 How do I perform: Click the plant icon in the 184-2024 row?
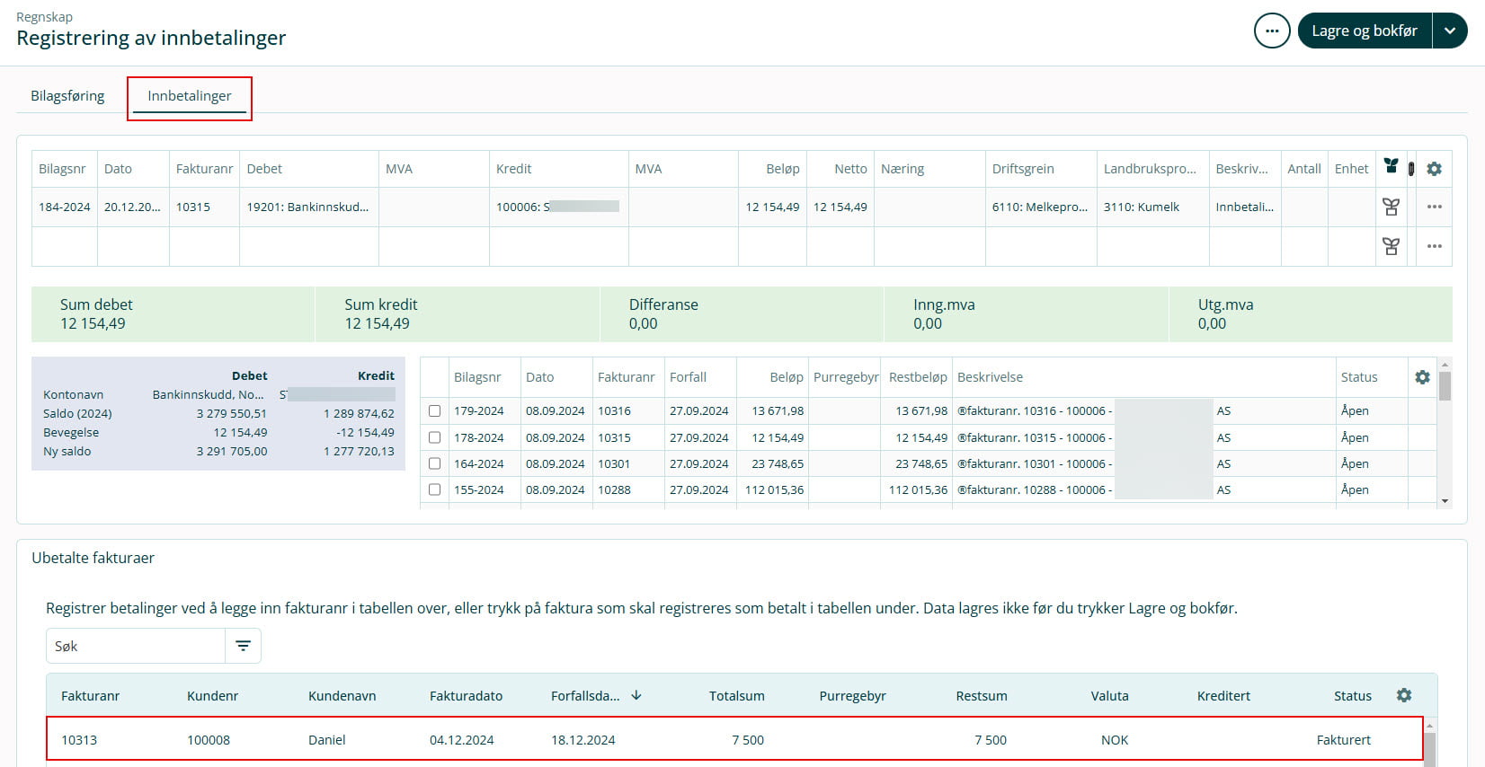pos(1391,207)
